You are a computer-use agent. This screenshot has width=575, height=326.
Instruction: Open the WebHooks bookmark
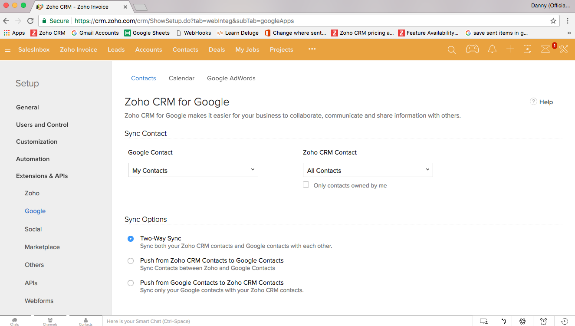tap(194, 33)
